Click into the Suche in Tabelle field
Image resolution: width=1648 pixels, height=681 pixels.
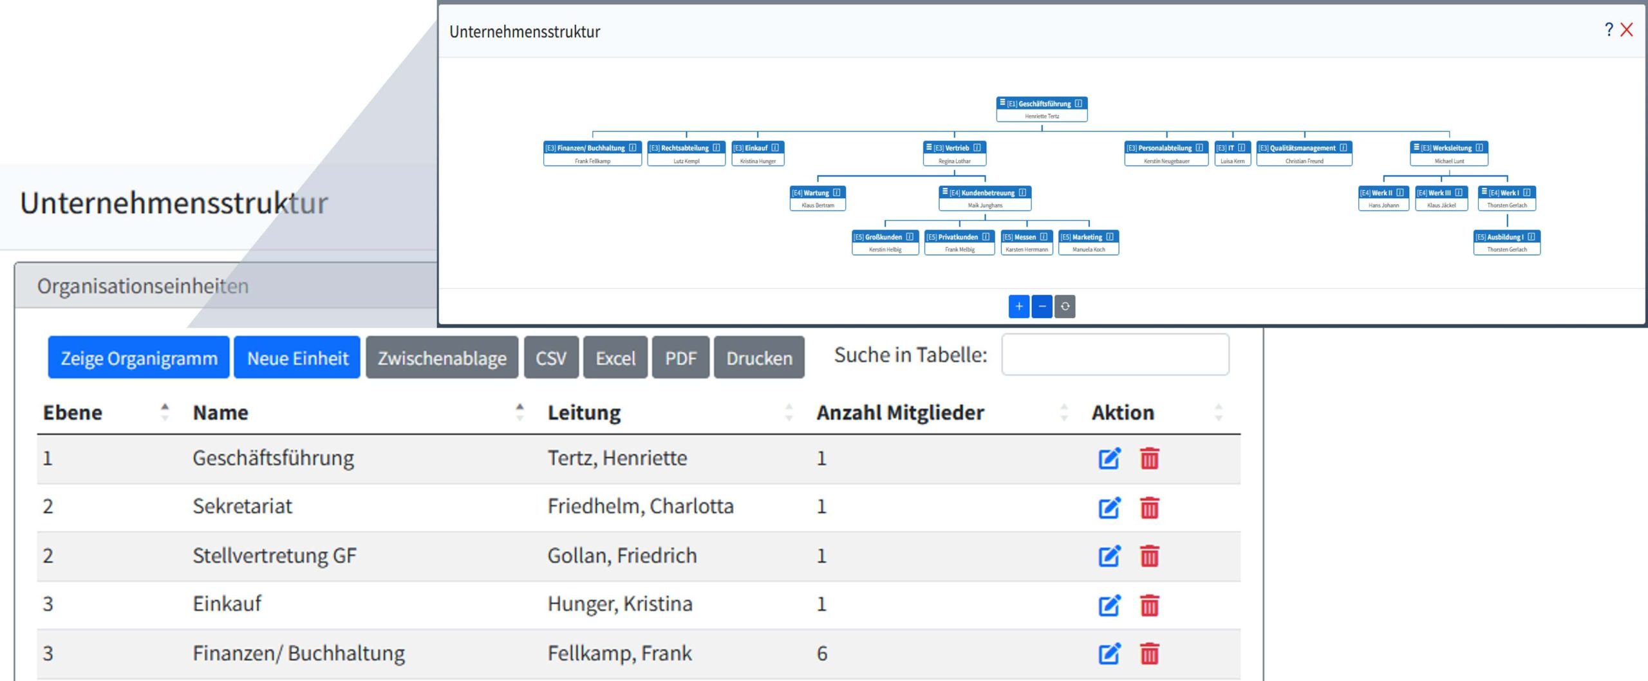tap(1117, 355)
